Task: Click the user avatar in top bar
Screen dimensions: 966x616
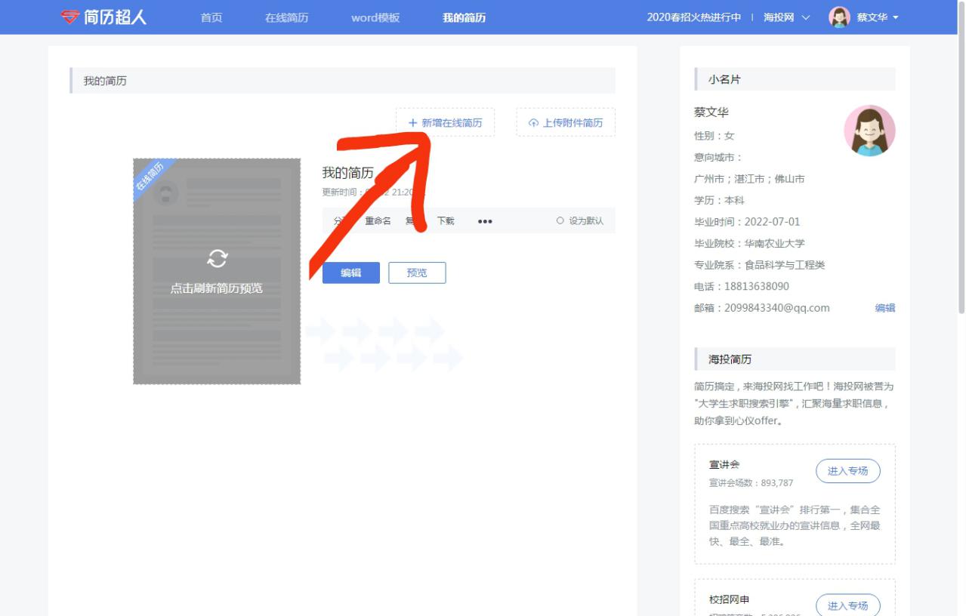Action: point(839,17)
